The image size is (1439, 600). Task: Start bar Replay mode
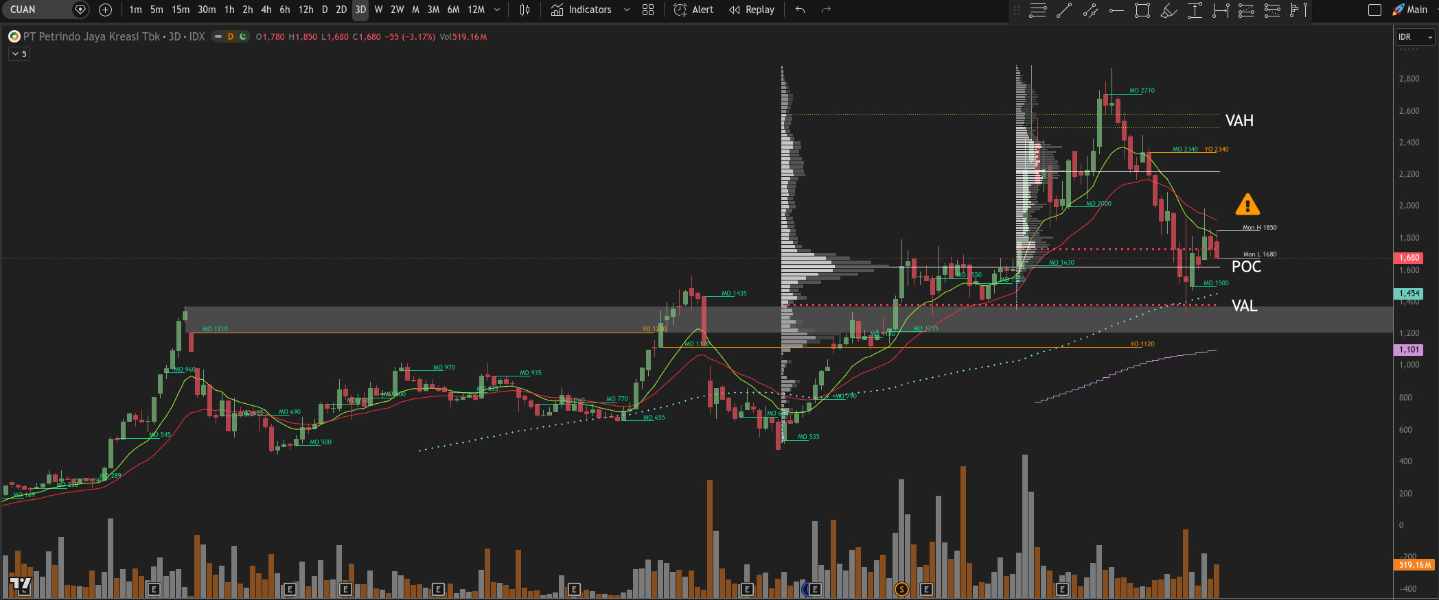(x=752, y=10)
